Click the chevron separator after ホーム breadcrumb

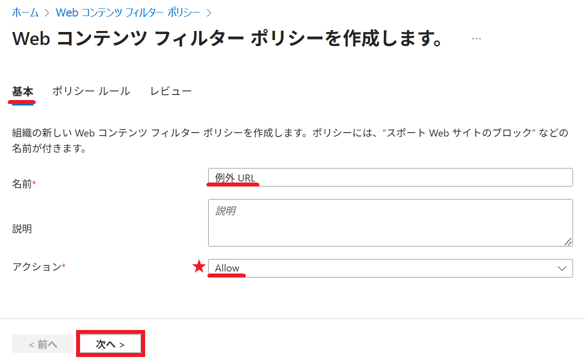point(47,13)
